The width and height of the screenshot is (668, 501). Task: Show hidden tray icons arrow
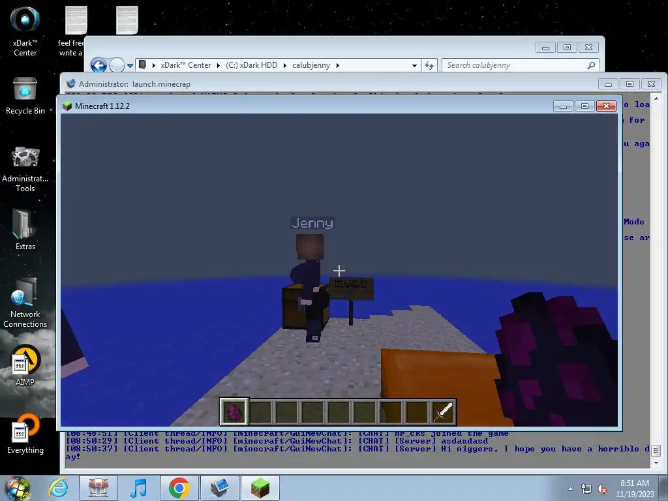tap(570, 489)
